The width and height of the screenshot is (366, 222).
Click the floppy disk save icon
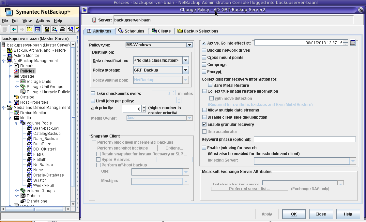pos(47,29)
